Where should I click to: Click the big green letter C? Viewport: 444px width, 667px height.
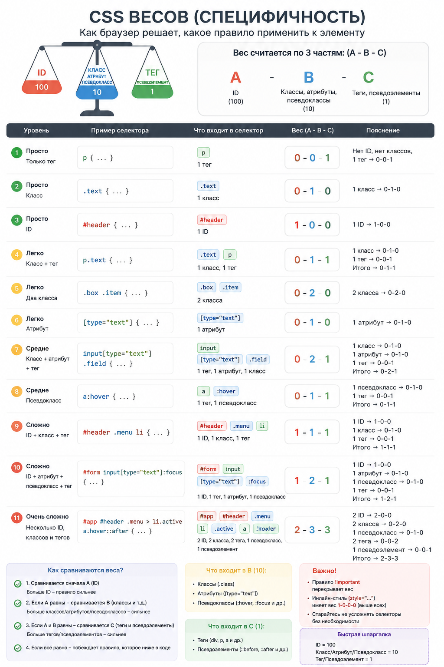click(368, 77)
